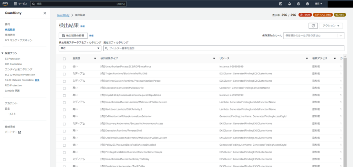
Task: Click the 新規 badge next to S3 Malware
Action: pyautogui.click(x=37, y=80)
